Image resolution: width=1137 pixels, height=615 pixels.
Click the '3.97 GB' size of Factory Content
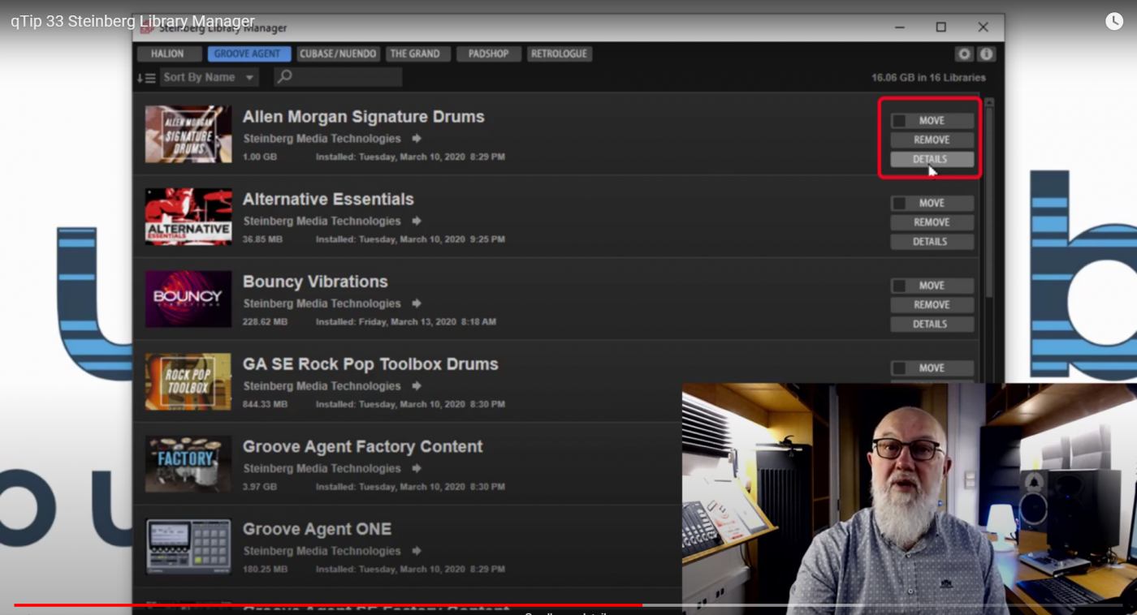coord(259,487)
